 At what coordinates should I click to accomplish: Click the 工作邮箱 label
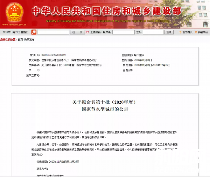pos(96,32)
